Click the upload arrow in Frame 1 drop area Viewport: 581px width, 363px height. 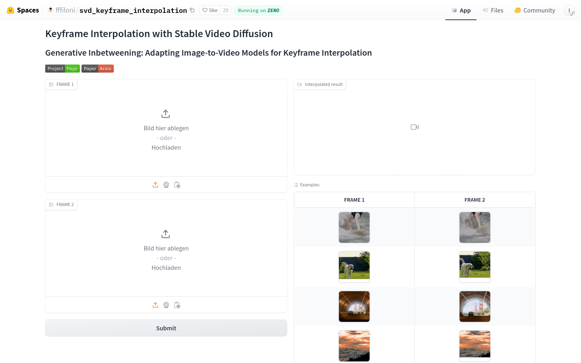165,114
